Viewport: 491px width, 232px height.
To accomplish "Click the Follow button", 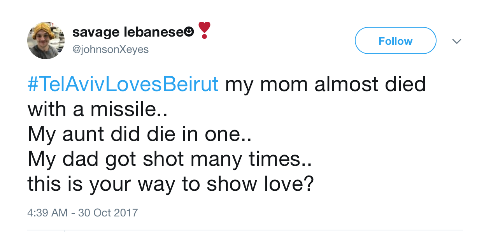I will coord(395,41).
